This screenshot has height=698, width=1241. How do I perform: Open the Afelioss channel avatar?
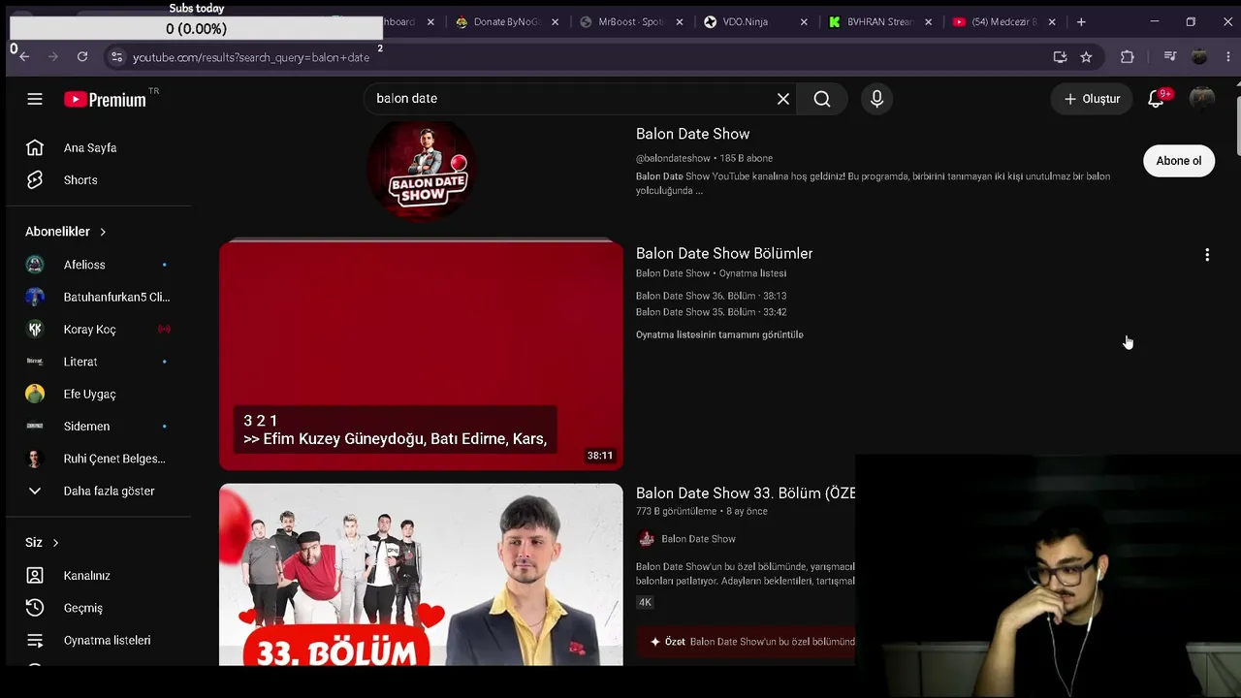(x=35, y=265)
